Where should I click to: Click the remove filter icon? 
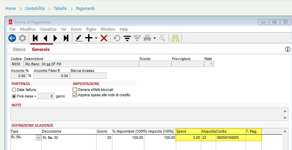137,38
